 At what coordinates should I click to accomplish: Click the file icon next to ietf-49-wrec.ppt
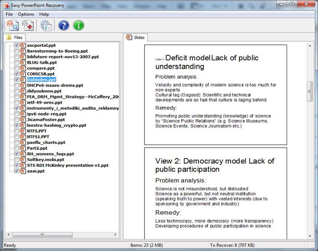pyautogui.click(x=23, y=102)
